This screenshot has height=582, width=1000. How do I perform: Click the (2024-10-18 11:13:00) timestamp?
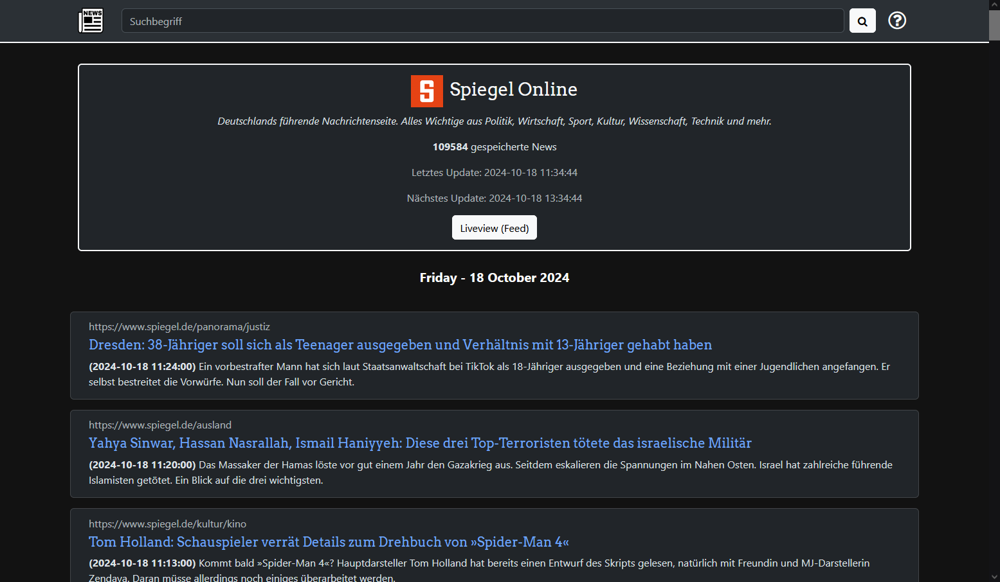pyautogui.click(x=142, y=563)
